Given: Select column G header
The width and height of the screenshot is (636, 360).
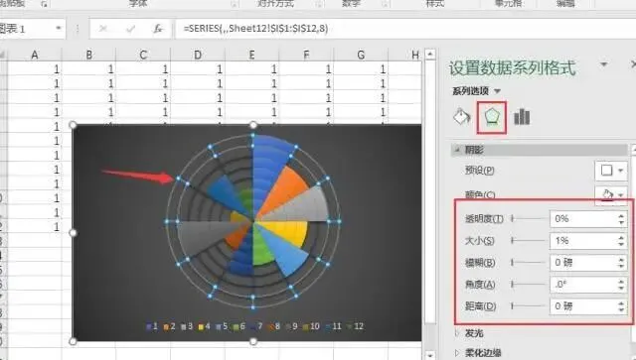Looking at the screenshot, I should (361, 55).
